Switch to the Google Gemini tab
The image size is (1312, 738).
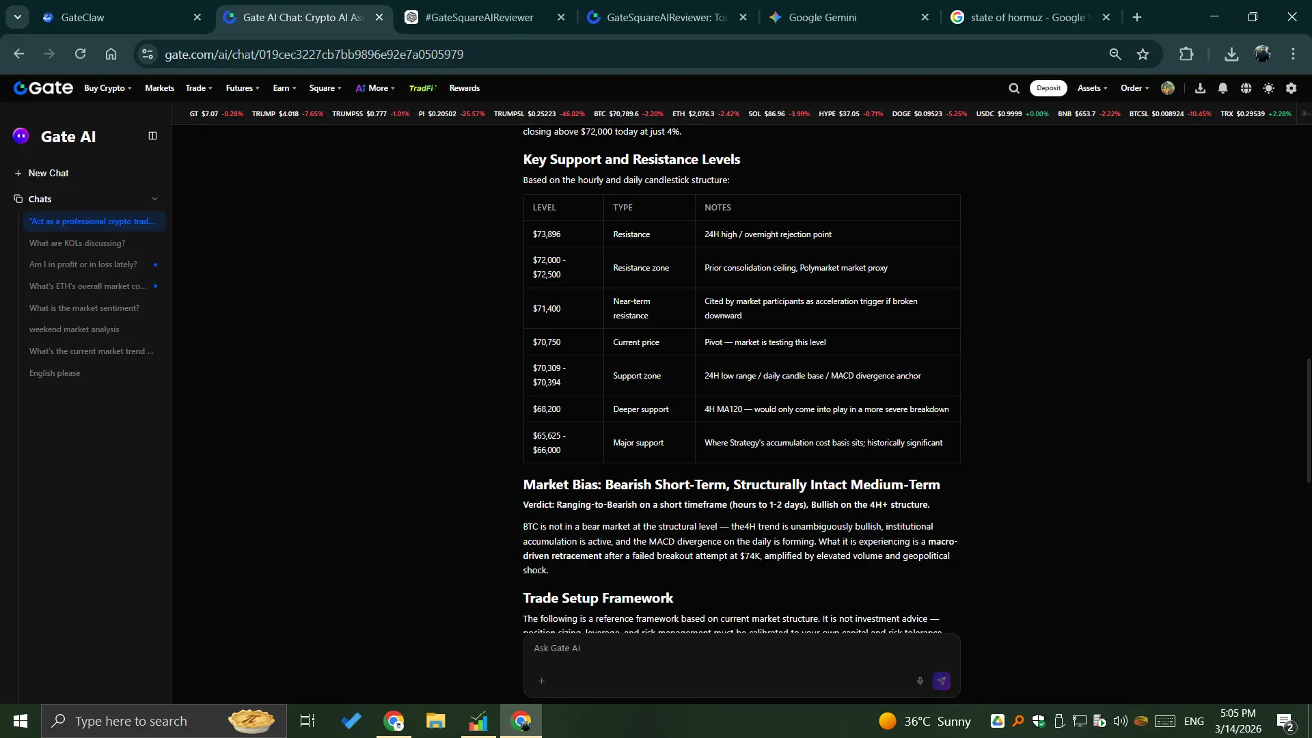click(822, 17)
